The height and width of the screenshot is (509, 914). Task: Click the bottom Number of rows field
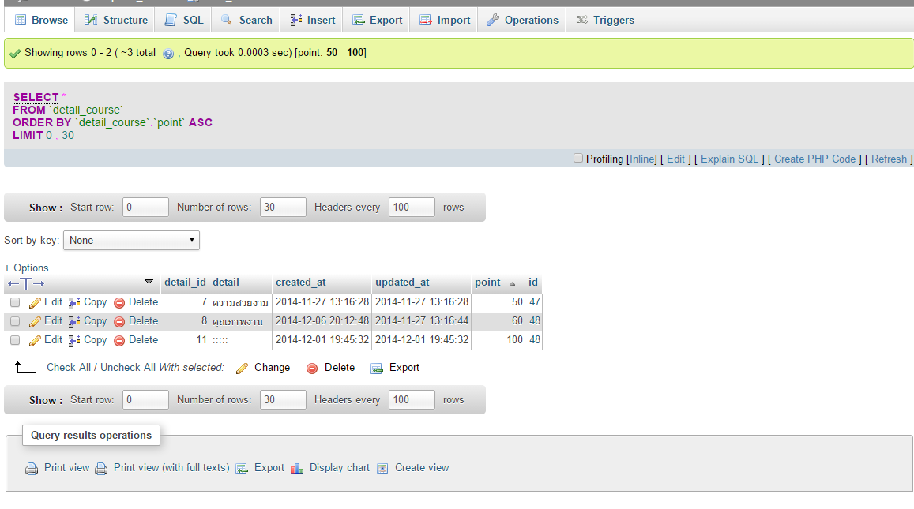pyautogui.click(x=283, y=399)
